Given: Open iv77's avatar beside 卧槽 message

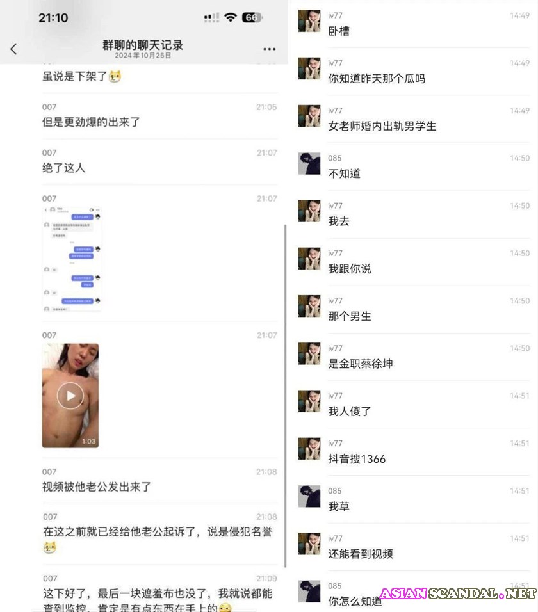Looking at the screenshot, I should pyautogui.click(x=309, y=20).
